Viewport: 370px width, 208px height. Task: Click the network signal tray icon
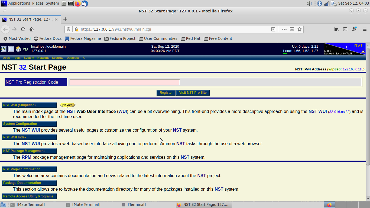(x=327, y=4)
